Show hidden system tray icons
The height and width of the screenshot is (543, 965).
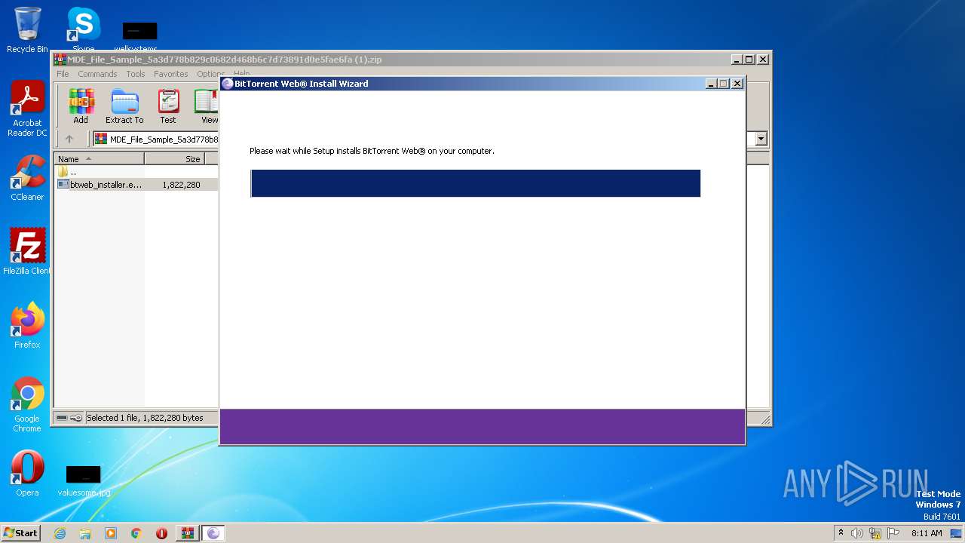click(841, 532)
